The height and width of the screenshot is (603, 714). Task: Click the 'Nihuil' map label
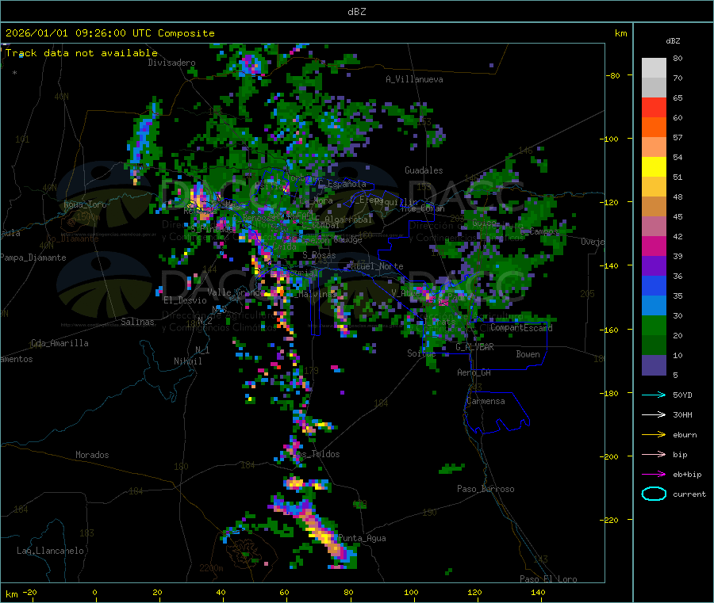pyautogui.click(x=188, y=361)
